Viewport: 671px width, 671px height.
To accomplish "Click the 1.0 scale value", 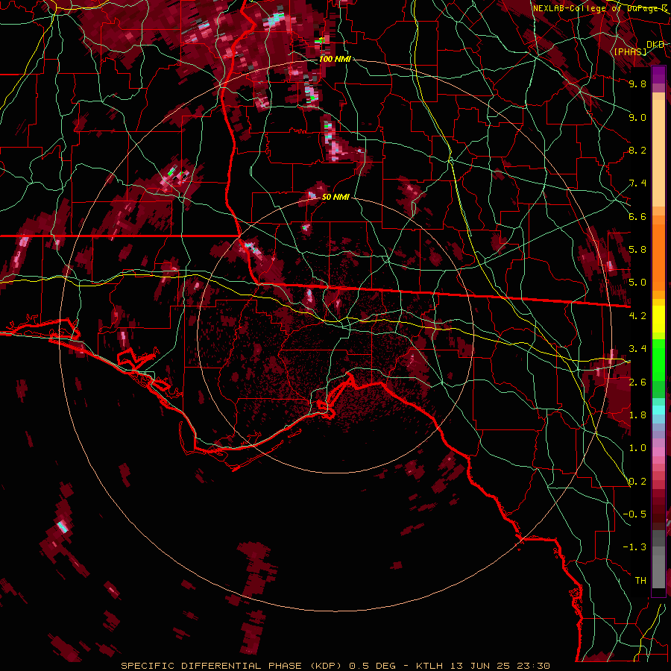I will [637, 448].
